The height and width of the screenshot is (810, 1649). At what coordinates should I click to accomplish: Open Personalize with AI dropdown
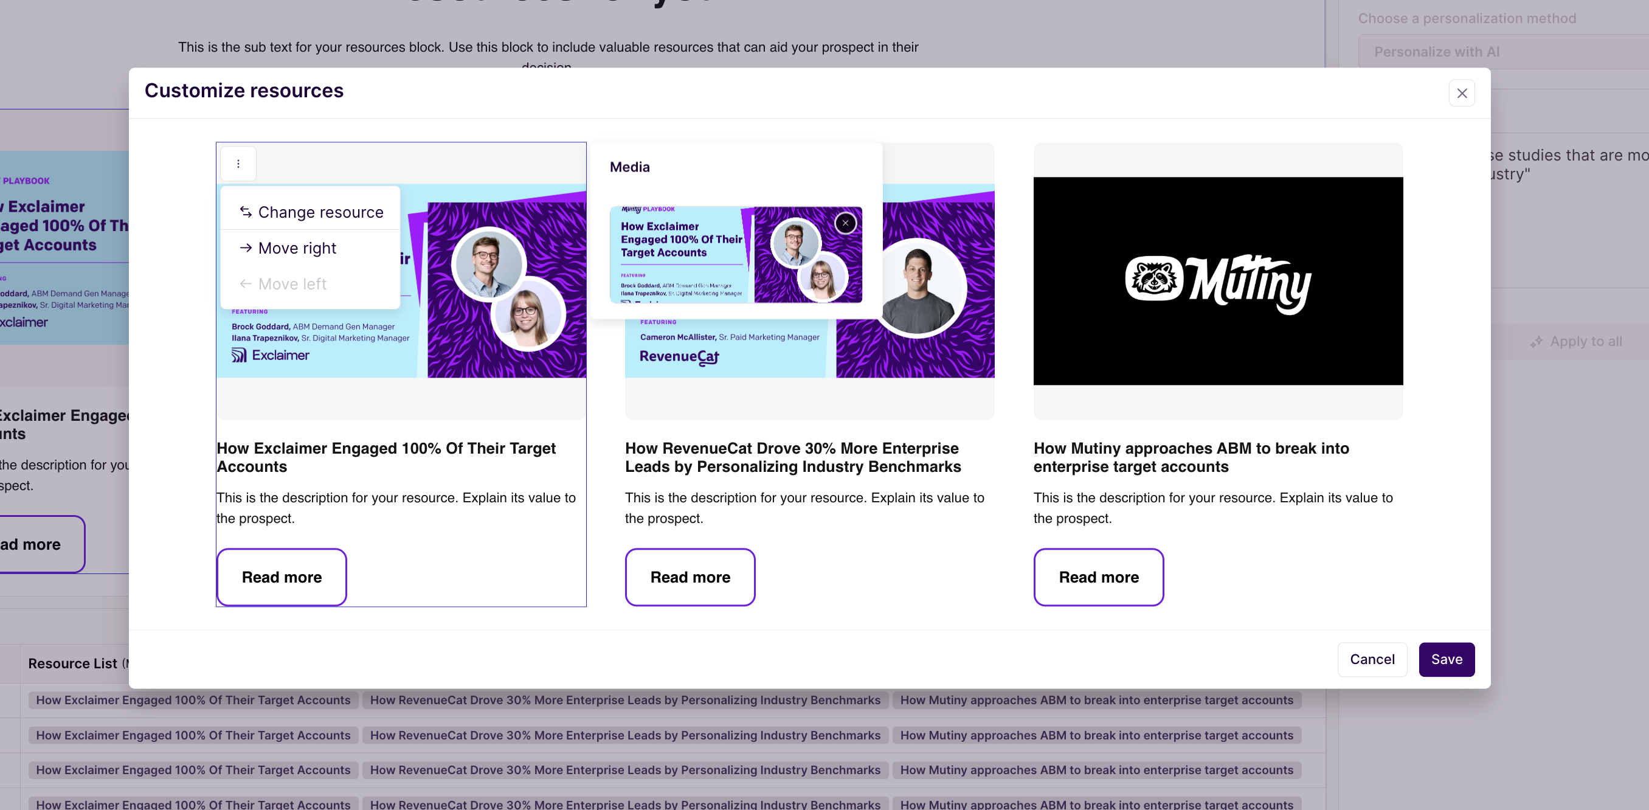(1504, 52)
